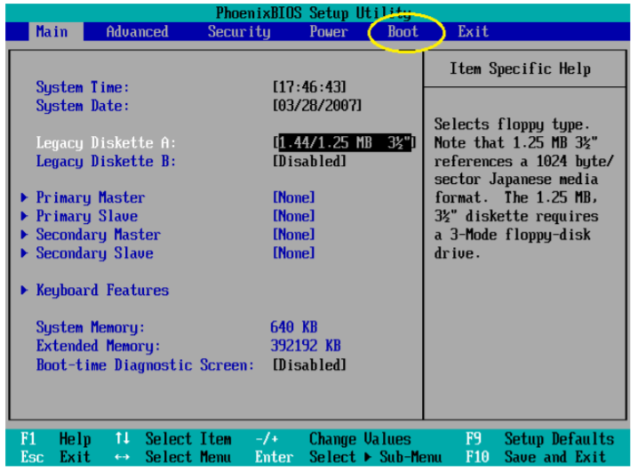The height and width of the screenshot is (472, 637).
Task: Open the Exit tab
Action: 473,32
